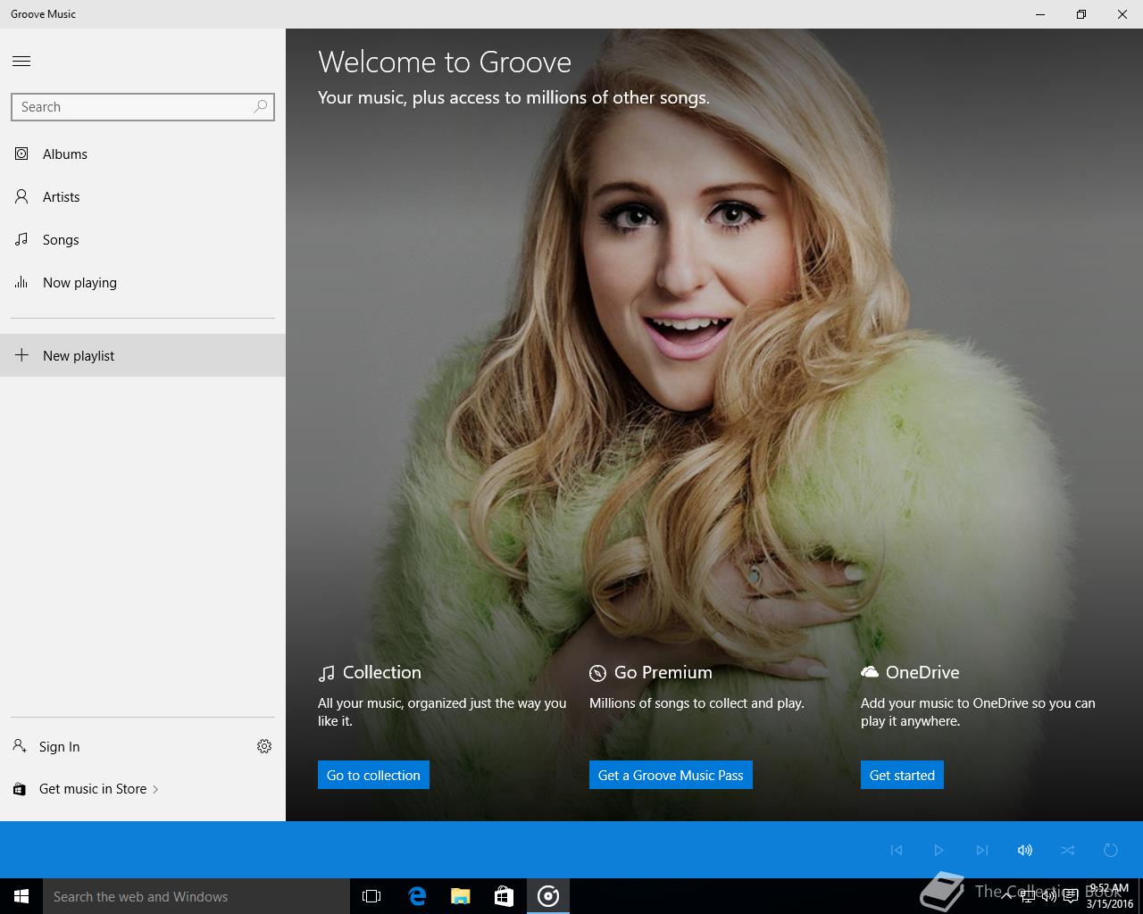
Task: Open the hamburger navigation menu
Action: point(21,61)
